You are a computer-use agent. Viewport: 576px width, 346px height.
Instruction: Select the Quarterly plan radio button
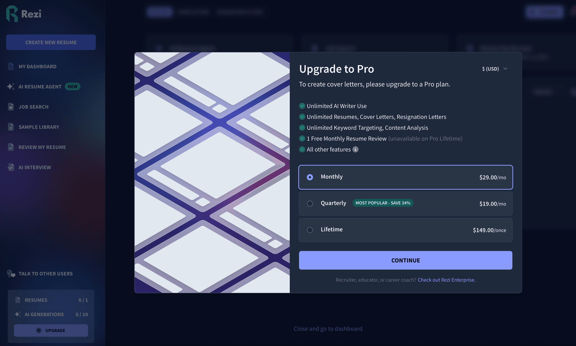click(x=310, y=203)
